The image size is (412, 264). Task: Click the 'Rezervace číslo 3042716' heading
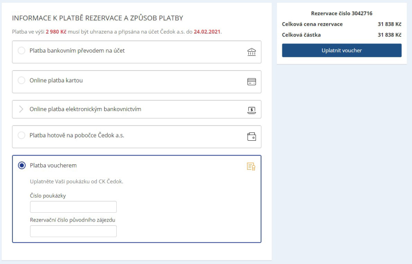[x=341, y=13]
